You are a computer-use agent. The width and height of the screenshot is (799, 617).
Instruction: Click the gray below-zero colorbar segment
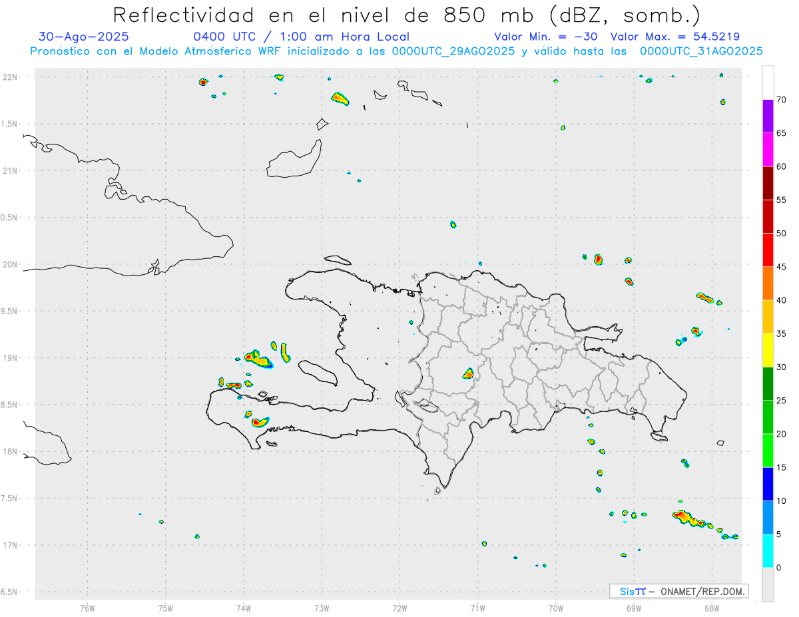tap(768, 584)
